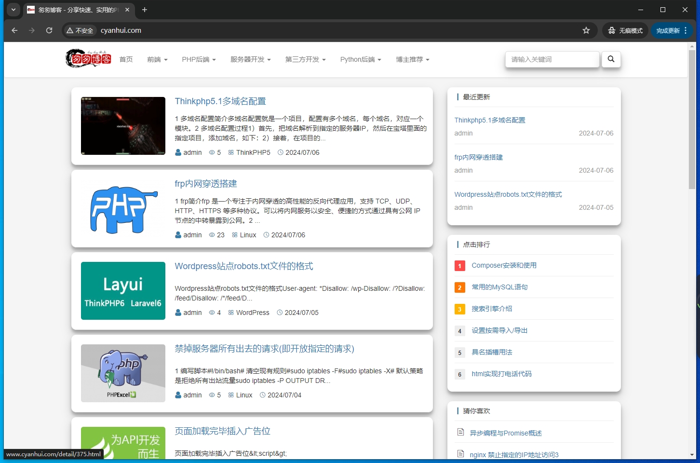
Task: Expand the 第三方开发 navigation dropdown
Action: click(305, 59)
